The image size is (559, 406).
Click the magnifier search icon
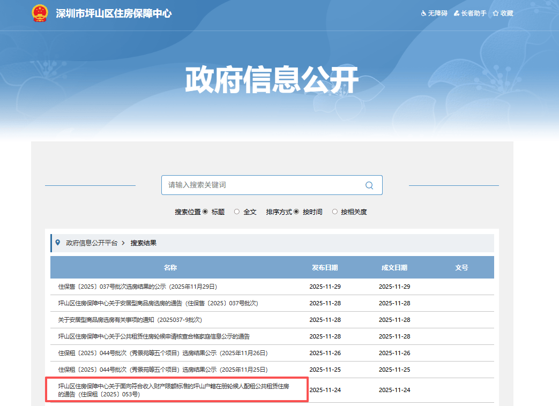coord(369,185)
